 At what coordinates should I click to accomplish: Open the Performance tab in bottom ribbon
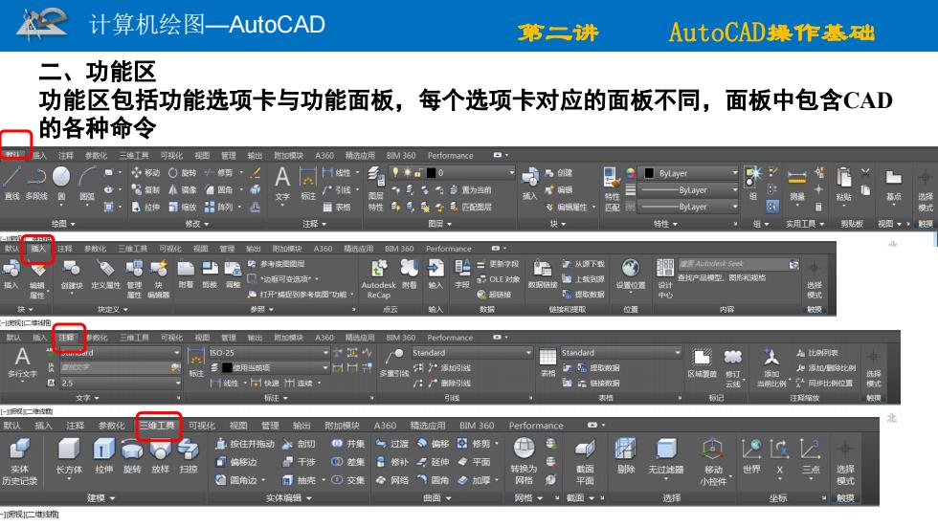pos(536,426)
